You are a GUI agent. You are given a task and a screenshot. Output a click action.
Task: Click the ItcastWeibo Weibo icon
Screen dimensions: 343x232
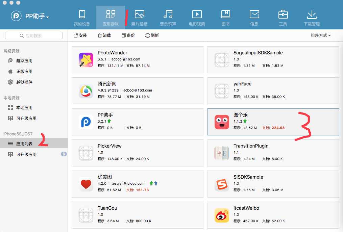pyautogui.click(x=222, y=215)
